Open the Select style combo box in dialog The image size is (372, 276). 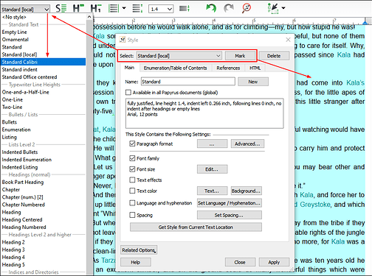pos(179,56)
